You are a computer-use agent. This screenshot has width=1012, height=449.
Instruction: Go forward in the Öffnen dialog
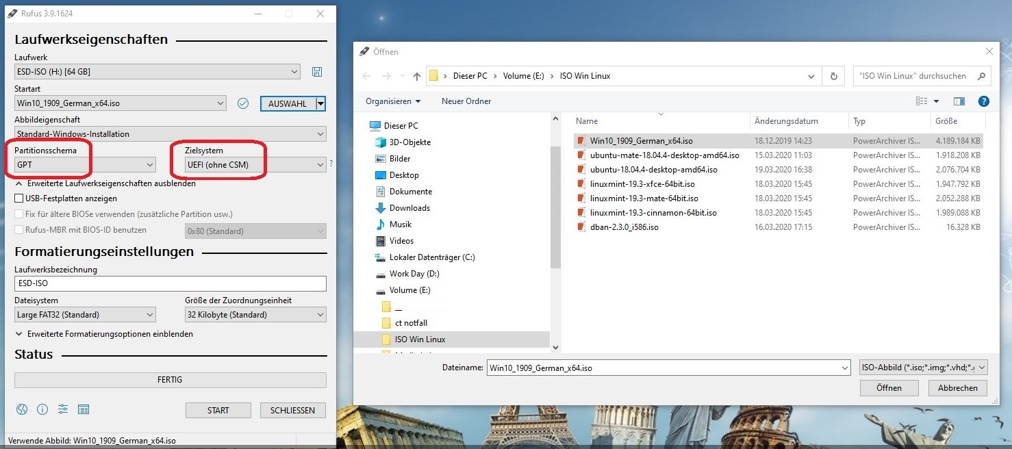tap(386, 76)
